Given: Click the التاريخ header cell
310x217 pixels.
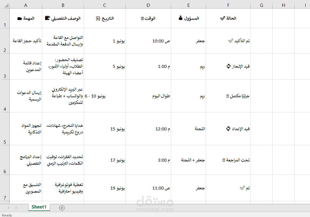Looking at the screenshot, I should click(105, 18).
